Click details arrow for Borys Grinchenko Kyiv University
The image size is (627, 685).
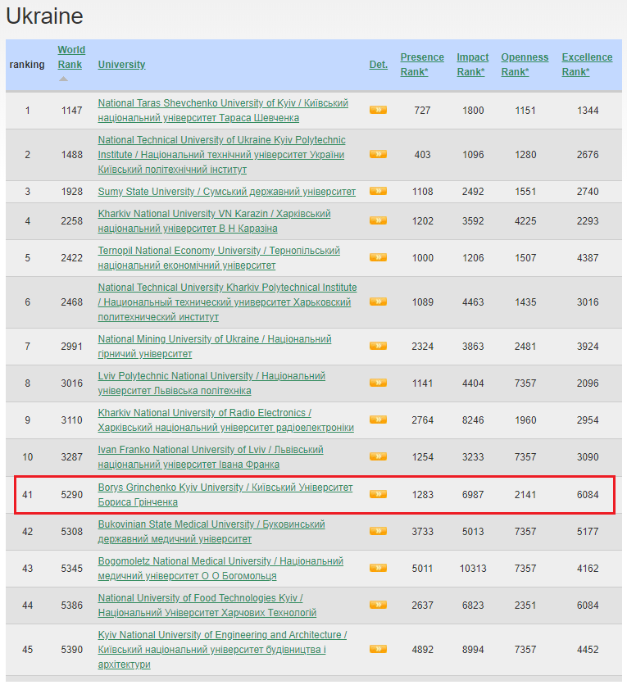(378, 494)
